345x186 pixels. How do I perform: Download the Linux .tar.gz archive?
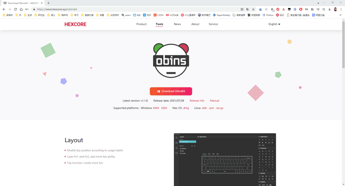click(220, 108)
